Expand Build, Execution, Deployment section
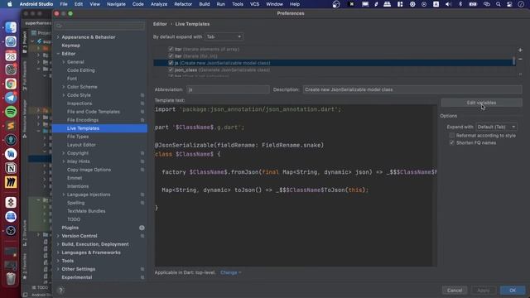Screen dimensions: 530x298 [58, 244]
